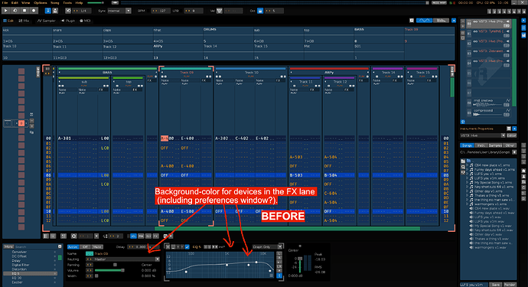Screen dimensions: 528x287
Task: Click the EQ 5 device remove icon
Action: [x=168, y=247]
